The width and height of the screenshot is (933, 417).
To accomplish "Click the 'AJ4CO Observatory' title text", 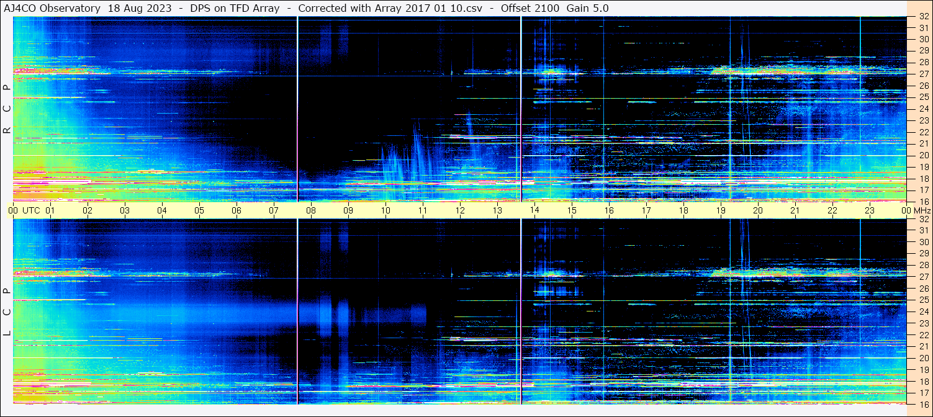I will pos(52,8).
